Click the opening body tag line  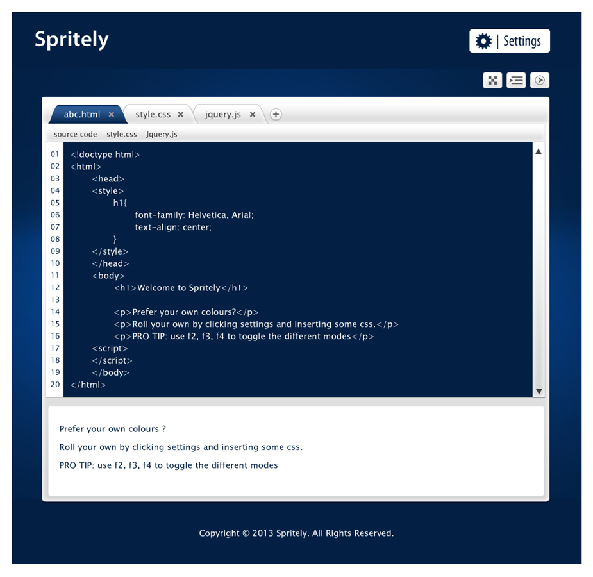[x=108, y=276]
